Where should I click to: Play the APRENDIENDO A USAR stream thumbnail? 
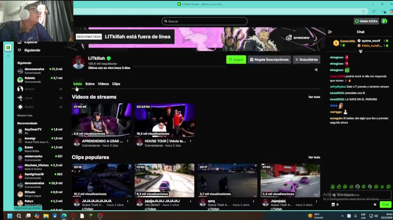click(102, 120)
